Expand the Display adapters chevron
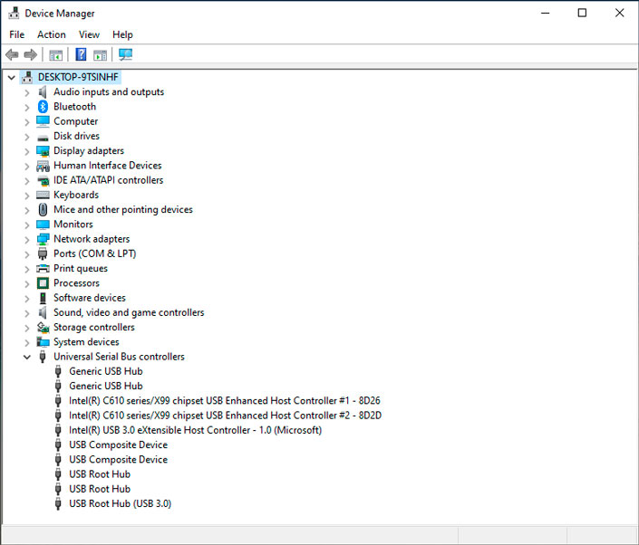This screenshot has height=545, width=639. tap(27, 151)
